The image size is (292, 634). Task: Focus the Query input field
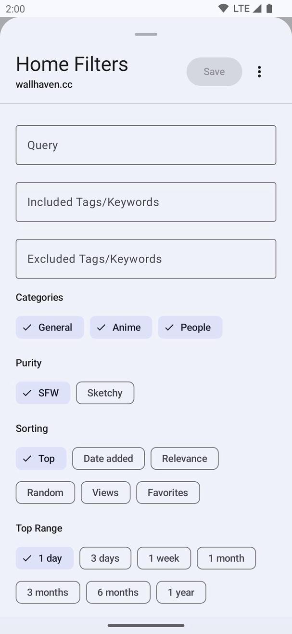(146, 145)
